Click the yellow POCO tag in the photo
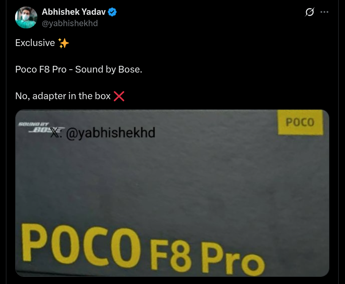345x284 pixels. pos(300,122)
